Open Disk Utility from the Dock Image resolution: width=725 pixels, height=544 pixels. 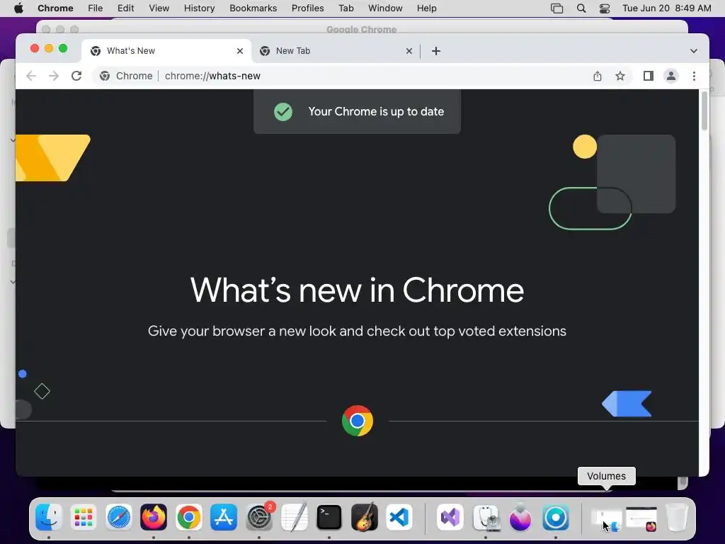point(486,517)
